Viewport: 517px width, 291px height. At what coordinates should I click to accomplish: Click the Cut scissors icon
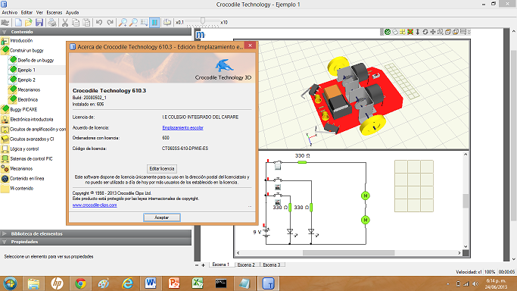pos(65,23)
